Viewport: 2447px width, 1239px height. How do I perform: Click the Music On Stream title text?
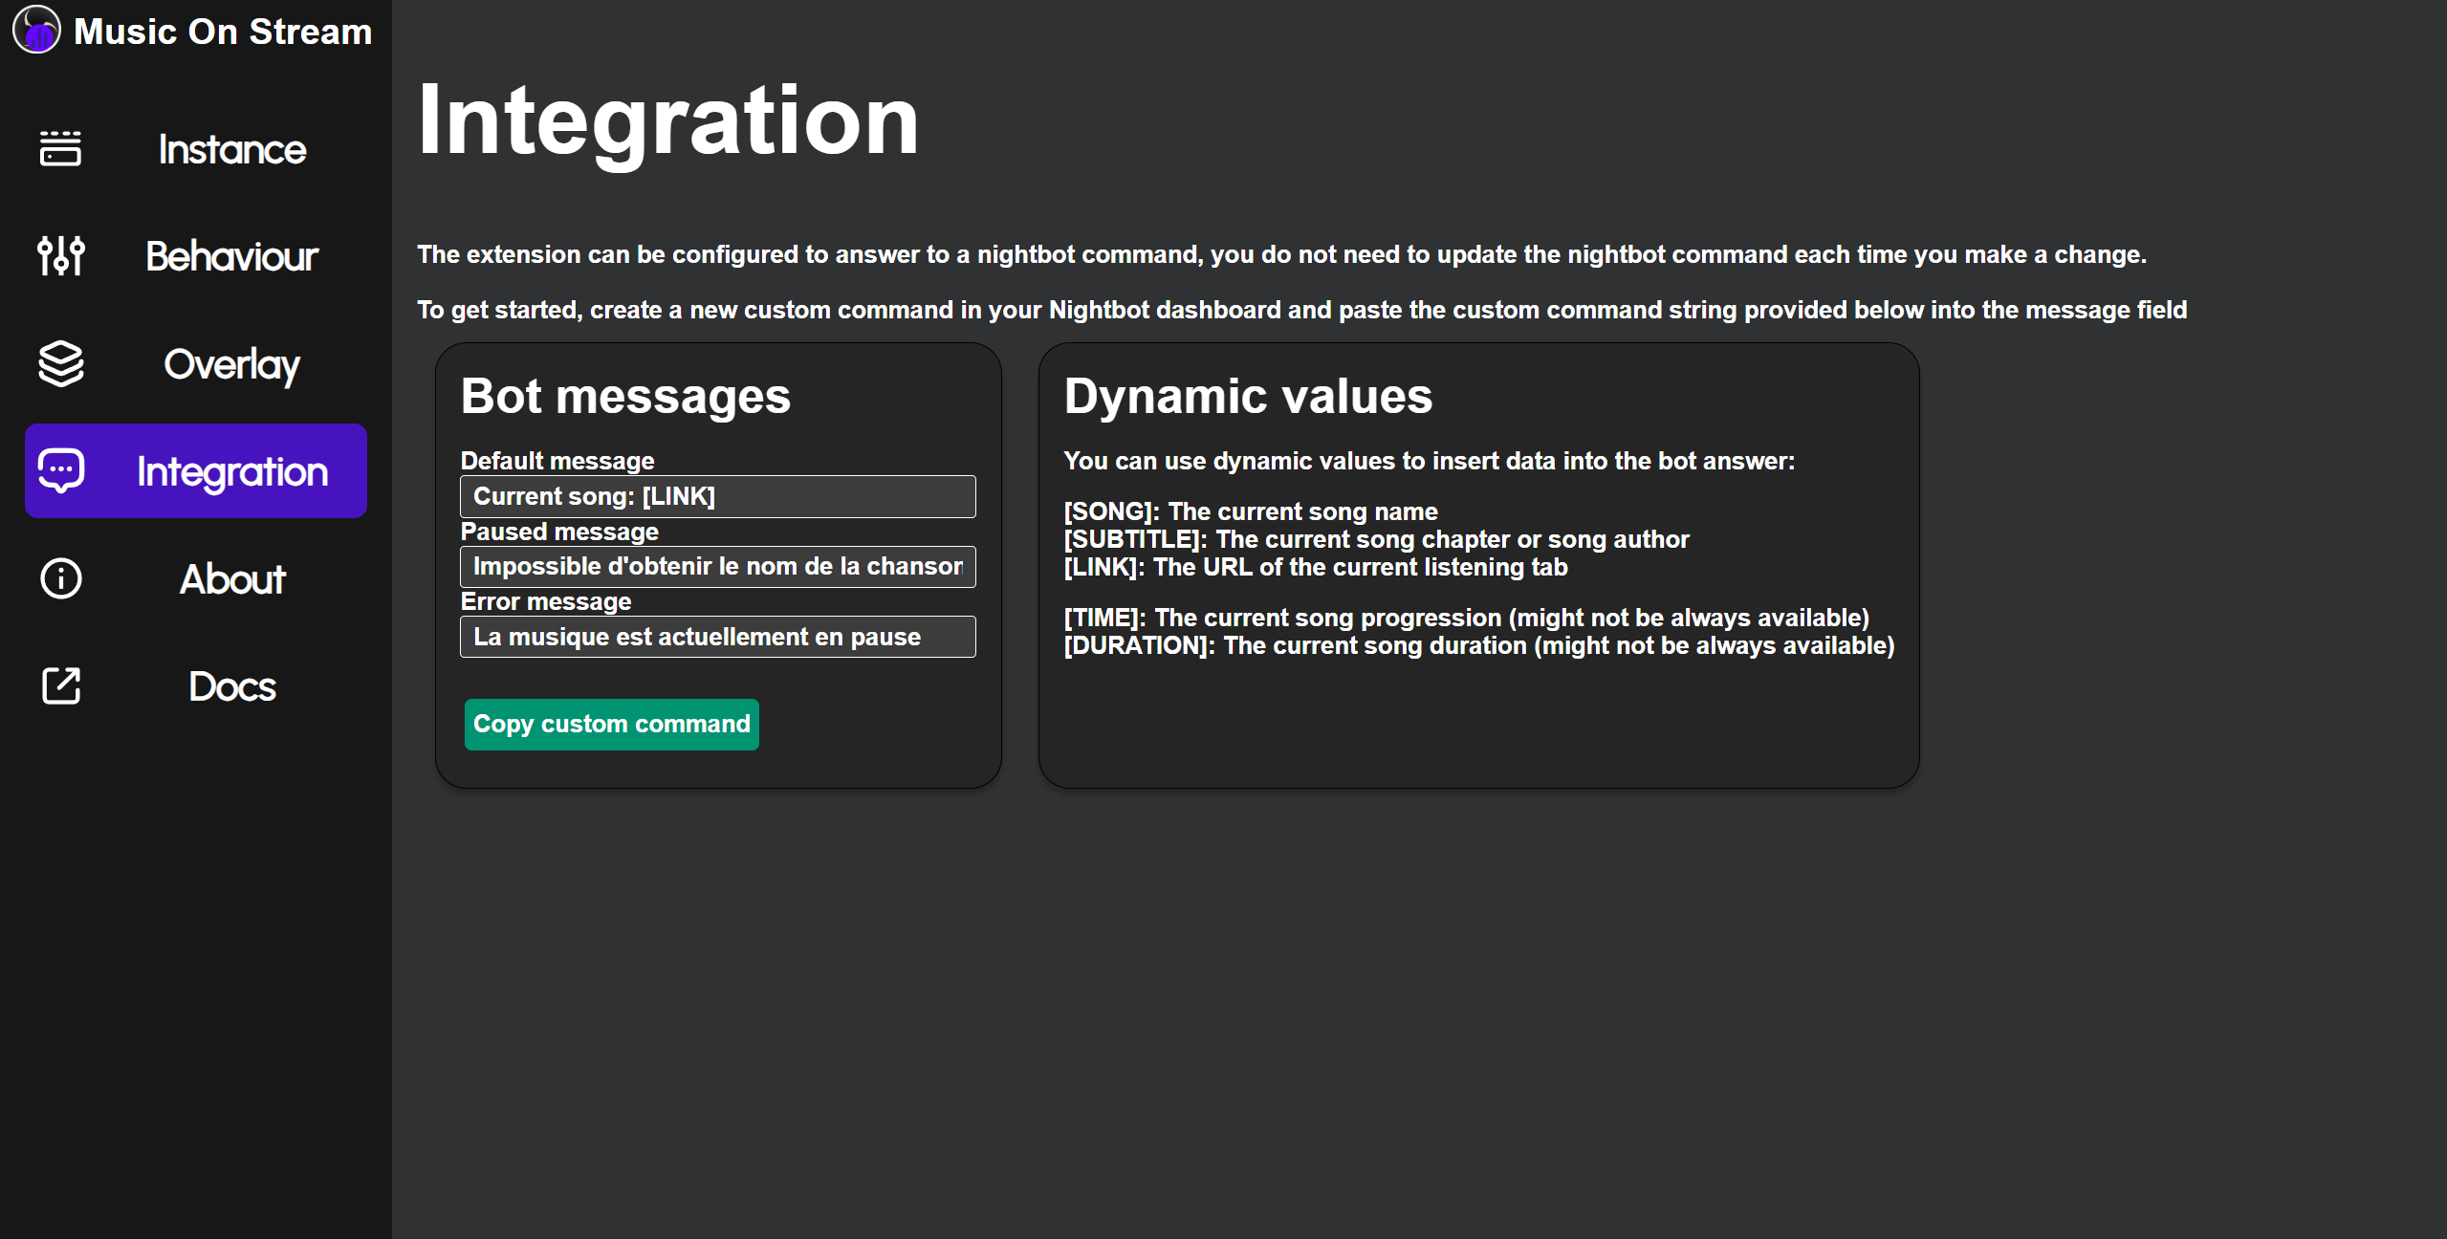click(222, 32)
